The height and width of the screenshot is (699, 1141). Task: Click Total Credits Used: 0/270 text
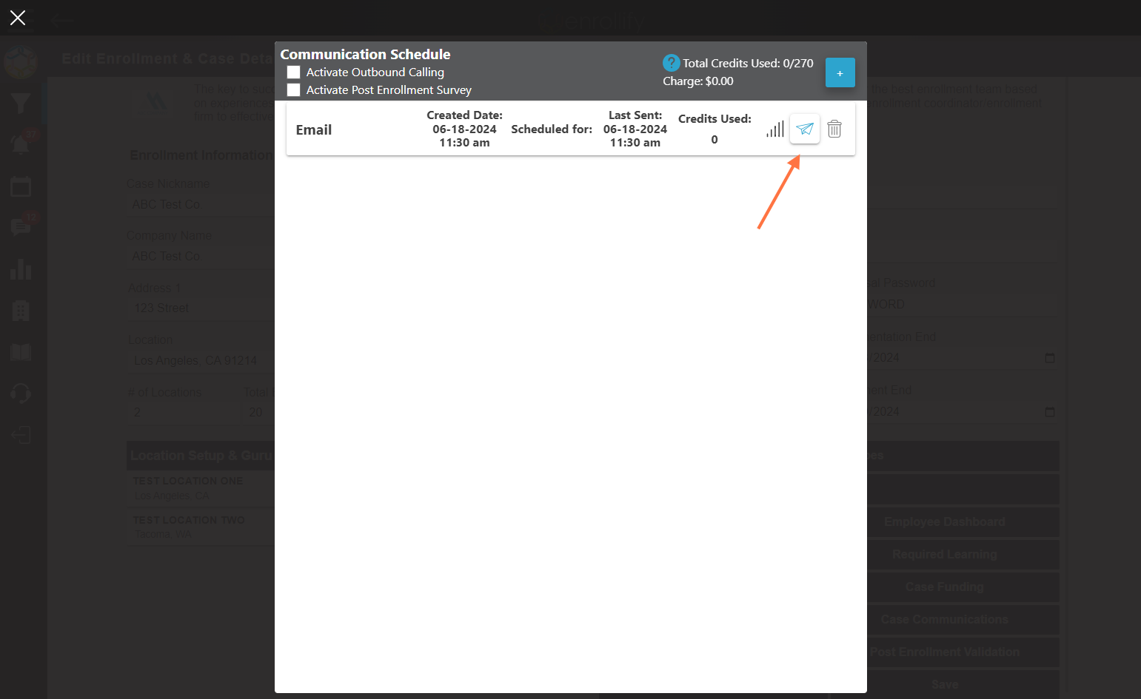748,64
